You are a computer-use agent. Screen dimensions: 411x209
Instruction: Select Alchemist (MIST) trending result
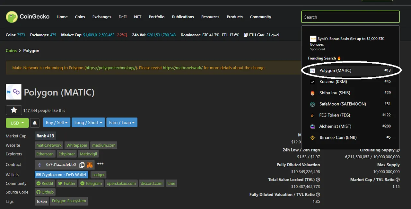pyautogui.click(x=350, y=126)
